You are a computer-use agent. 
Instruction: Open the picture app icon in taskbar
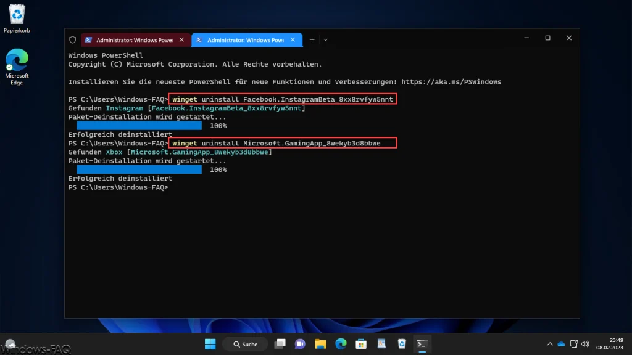(381, 344)
